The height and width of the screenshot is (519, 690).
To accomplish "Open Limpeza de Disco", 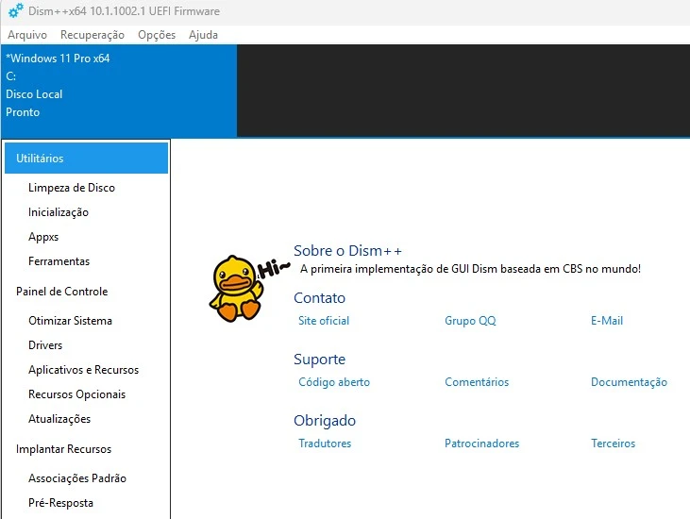I will (72, 188).
